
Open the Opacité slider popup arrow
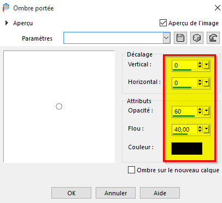pos(206,111)
